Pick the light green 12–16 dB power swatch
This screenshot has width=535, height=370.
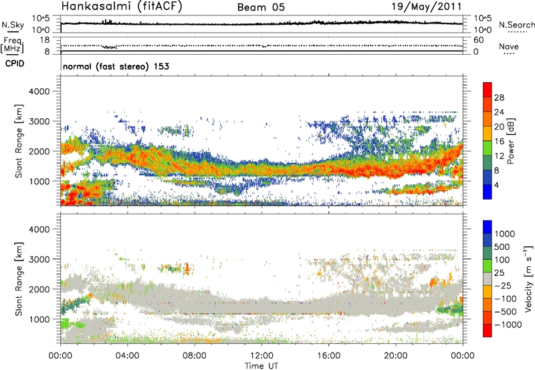[488, 148]
